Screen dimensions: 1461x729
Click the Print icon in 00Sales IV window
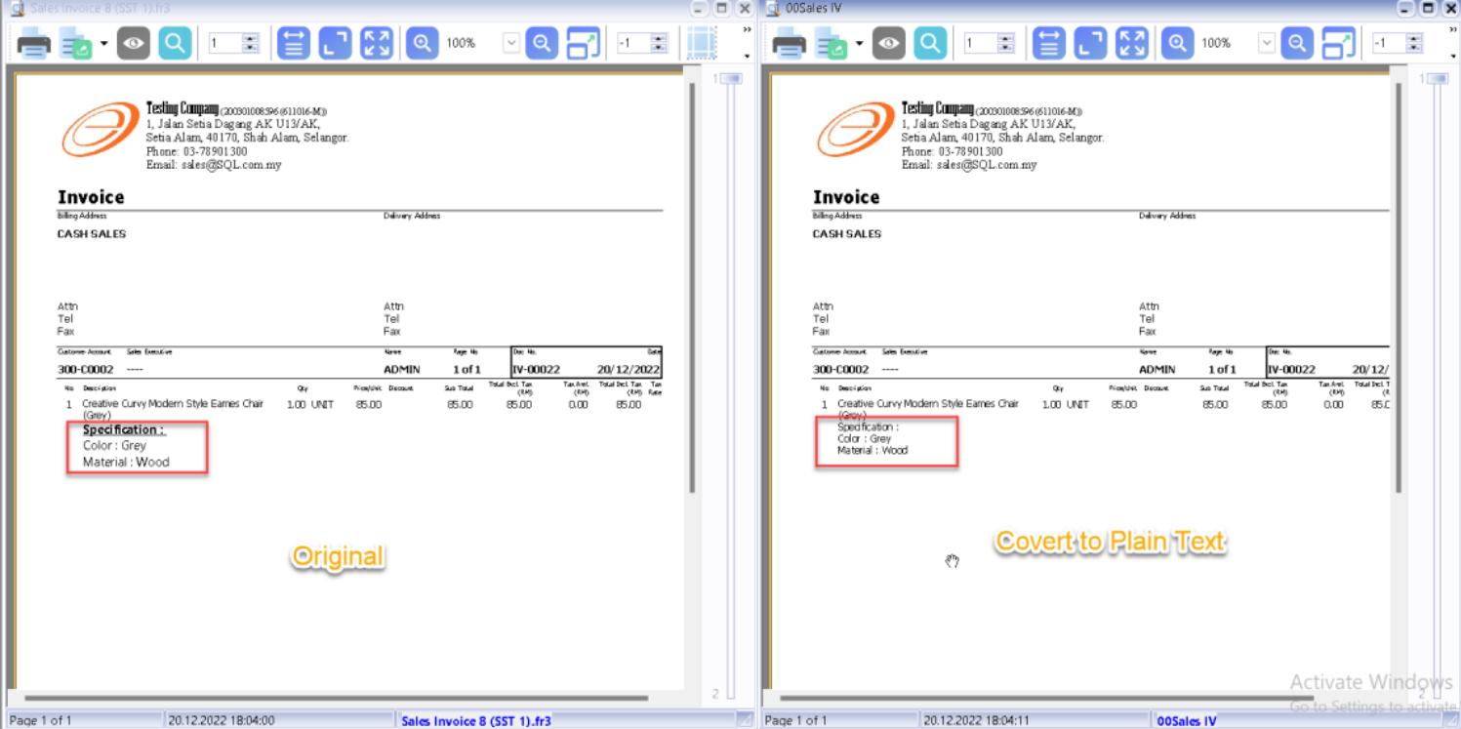[789, 44]
